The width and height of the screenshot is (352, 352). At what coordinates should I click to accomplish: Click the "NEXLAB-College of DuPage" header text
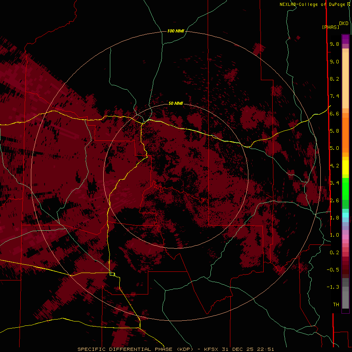[x=313, y=4]
